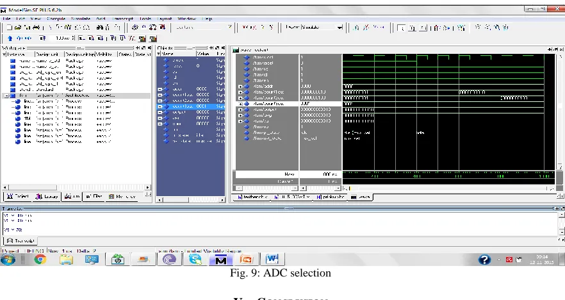The image size is (565, 300).
Task: Collapse the output row in Objects
Action: pyautogui.click(x=160, y=112)
